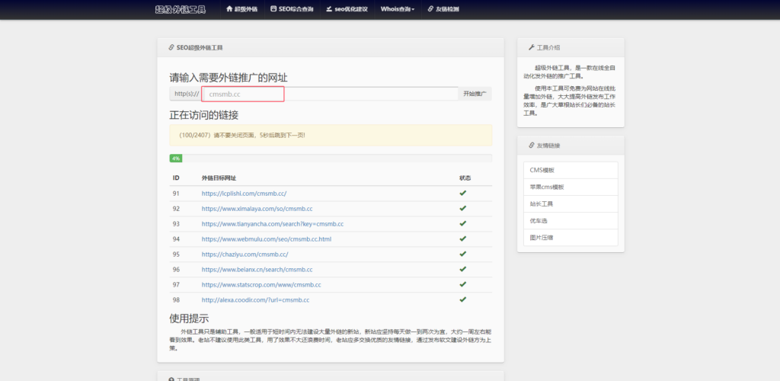The height and width of the screenshot is (381, 780).
Task: Click the 友链检测 link icon
Action: tap(430, 9)
